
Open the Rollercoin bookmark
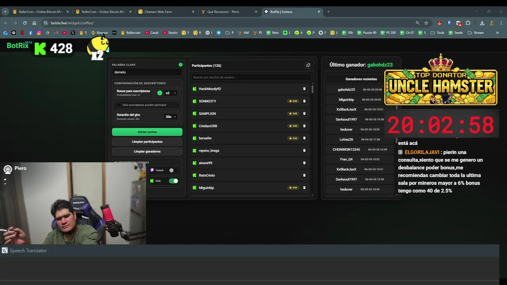pyautogui.click(x=130, y=33)
